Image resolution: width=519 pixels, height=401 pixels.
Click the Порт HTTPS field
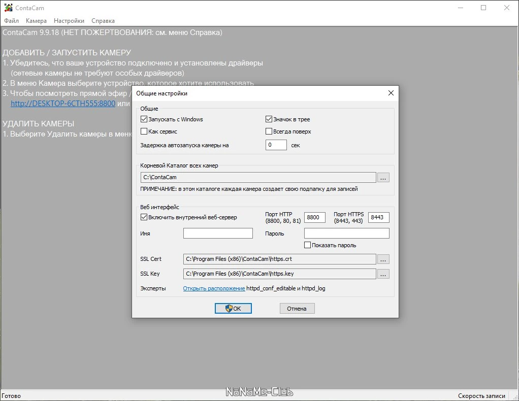click(x=379, y=217)
